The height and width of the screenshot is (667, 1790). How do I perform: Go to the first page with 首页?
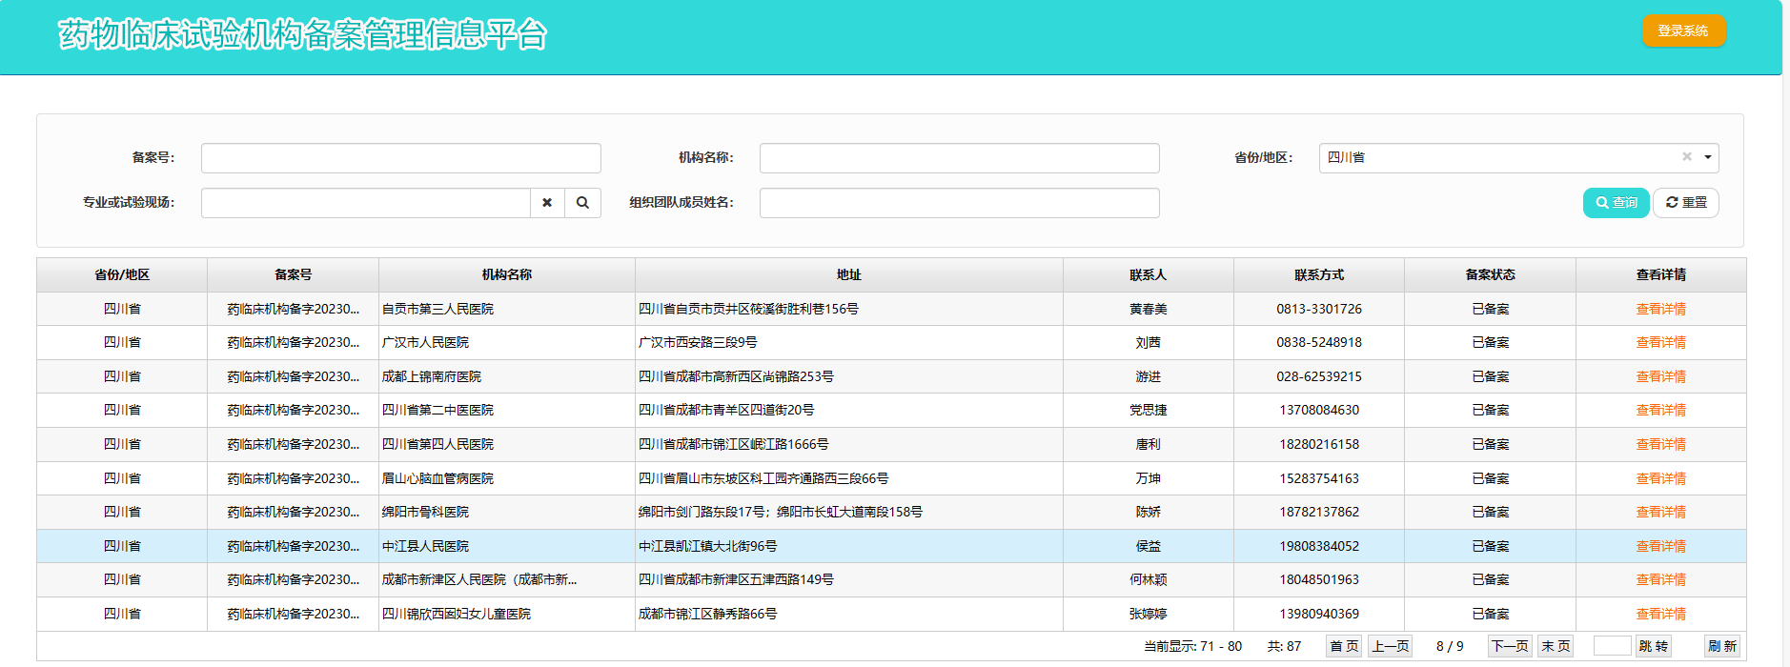click(1344, 646)
